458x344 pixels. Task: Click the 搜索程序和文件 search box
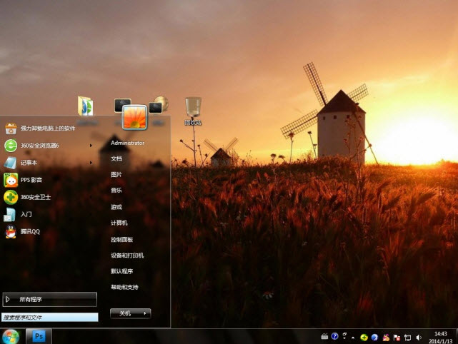click(x=49, y=317)
